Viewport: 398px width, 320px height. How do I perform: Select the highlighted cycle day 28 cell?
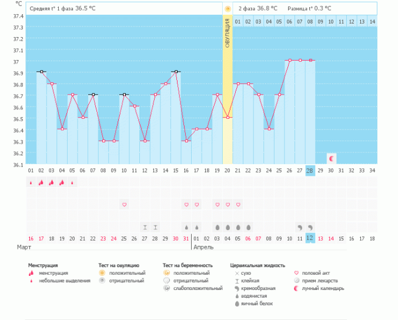310,171
